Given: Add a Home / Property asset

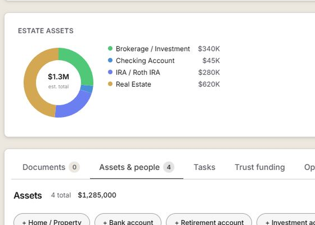Looking at the screenshot, I should pyautogui.click(x=52, y=219).
